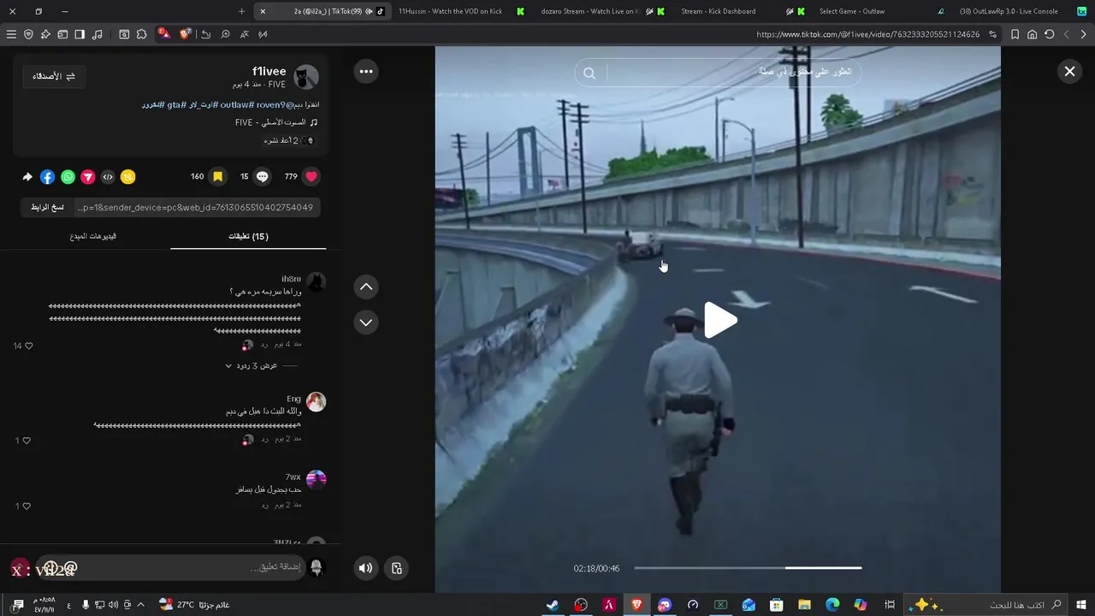Bookmark this page in the address bar
1095x616 pixels.
point(1015,34)
